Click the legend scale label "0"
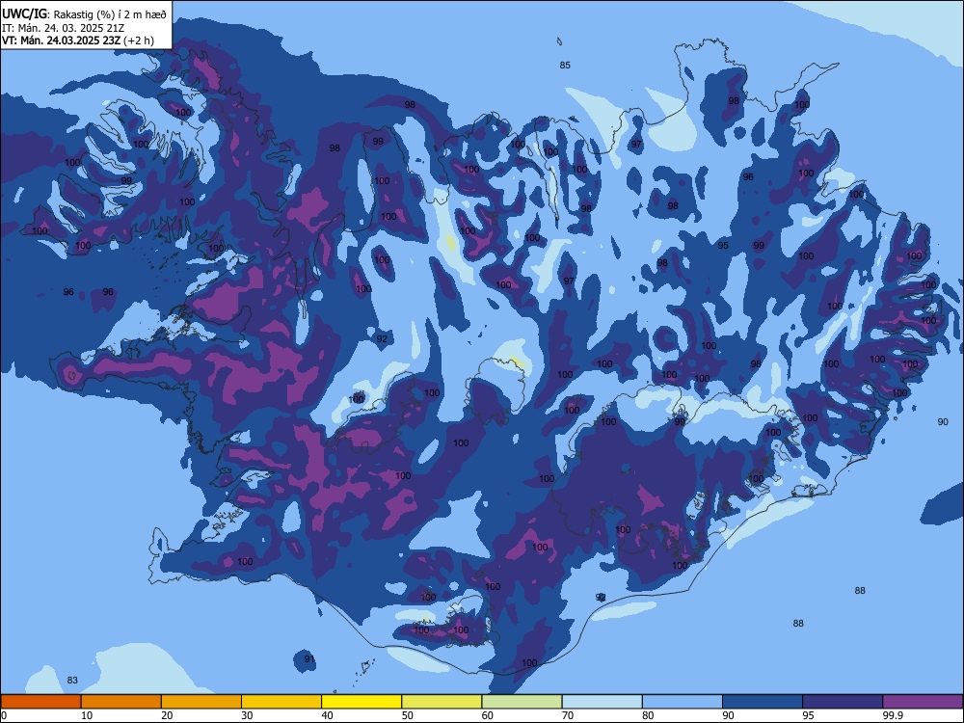The image size is (964, 723). 4,715
